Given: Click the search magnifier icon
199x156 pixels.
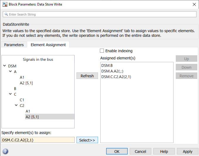Looking at the screenshot, I should [x=6, y=14].
